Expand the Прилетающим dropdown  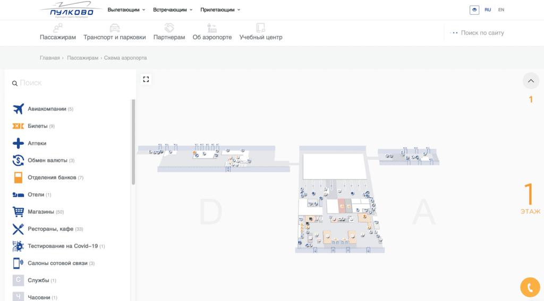(x=220, y=10)
